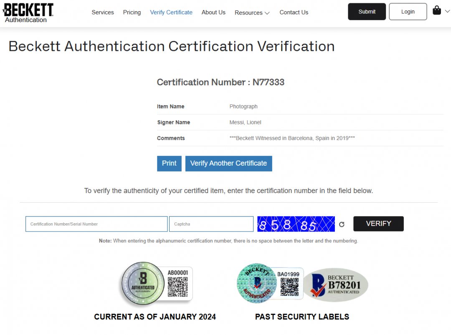The height and width of the screenshot is (335, 451).
Task: Select the Verify Certificate nav link
Action: (x=171, y=13)
